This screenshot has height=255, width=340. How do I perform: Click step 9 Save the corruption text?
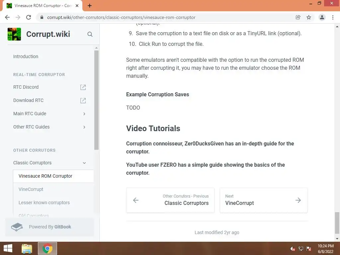pos(218,34)
